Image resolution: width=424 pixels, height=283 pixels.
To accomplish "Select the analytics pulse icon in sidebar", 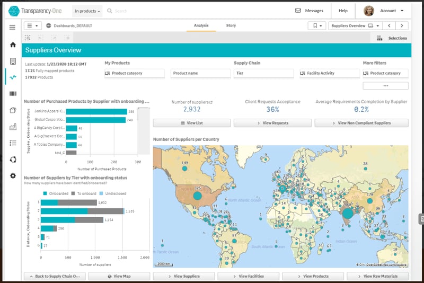I will point(13,77).
